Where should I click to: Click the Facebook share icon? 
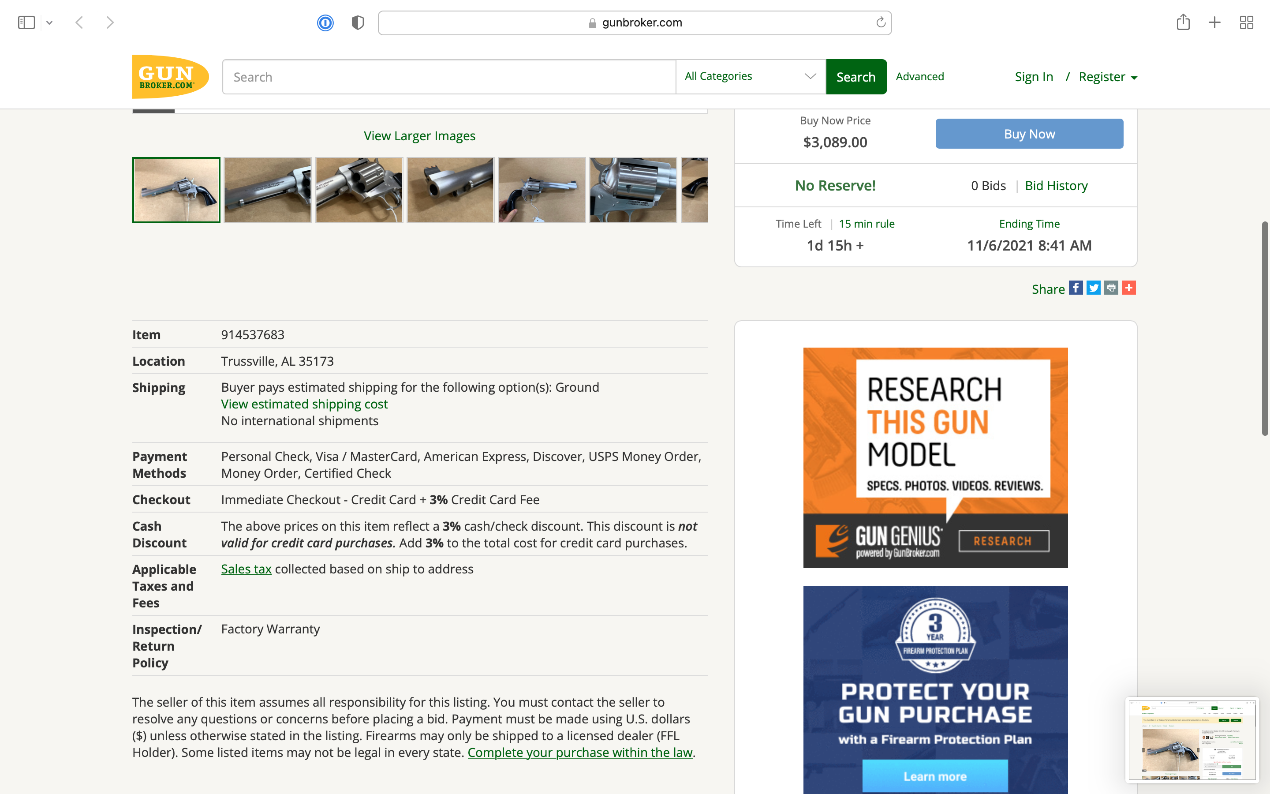point(1075,288)
